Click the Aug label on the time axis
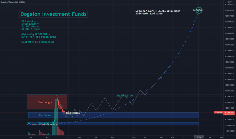Image resolution: width=236 pixels, height=139 pixels. pyautogui.click(x=172, y=137)
